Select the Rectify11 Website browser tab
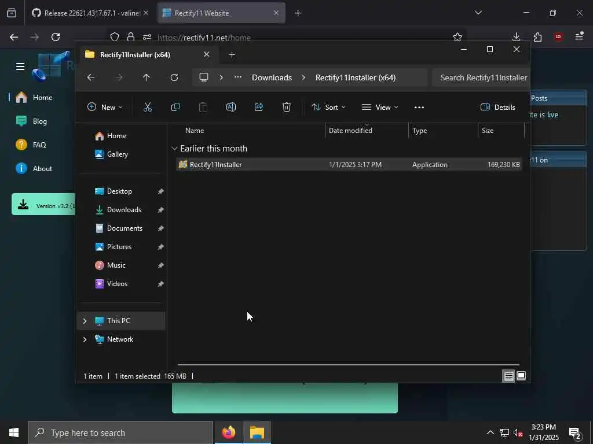 pos(221,13)
